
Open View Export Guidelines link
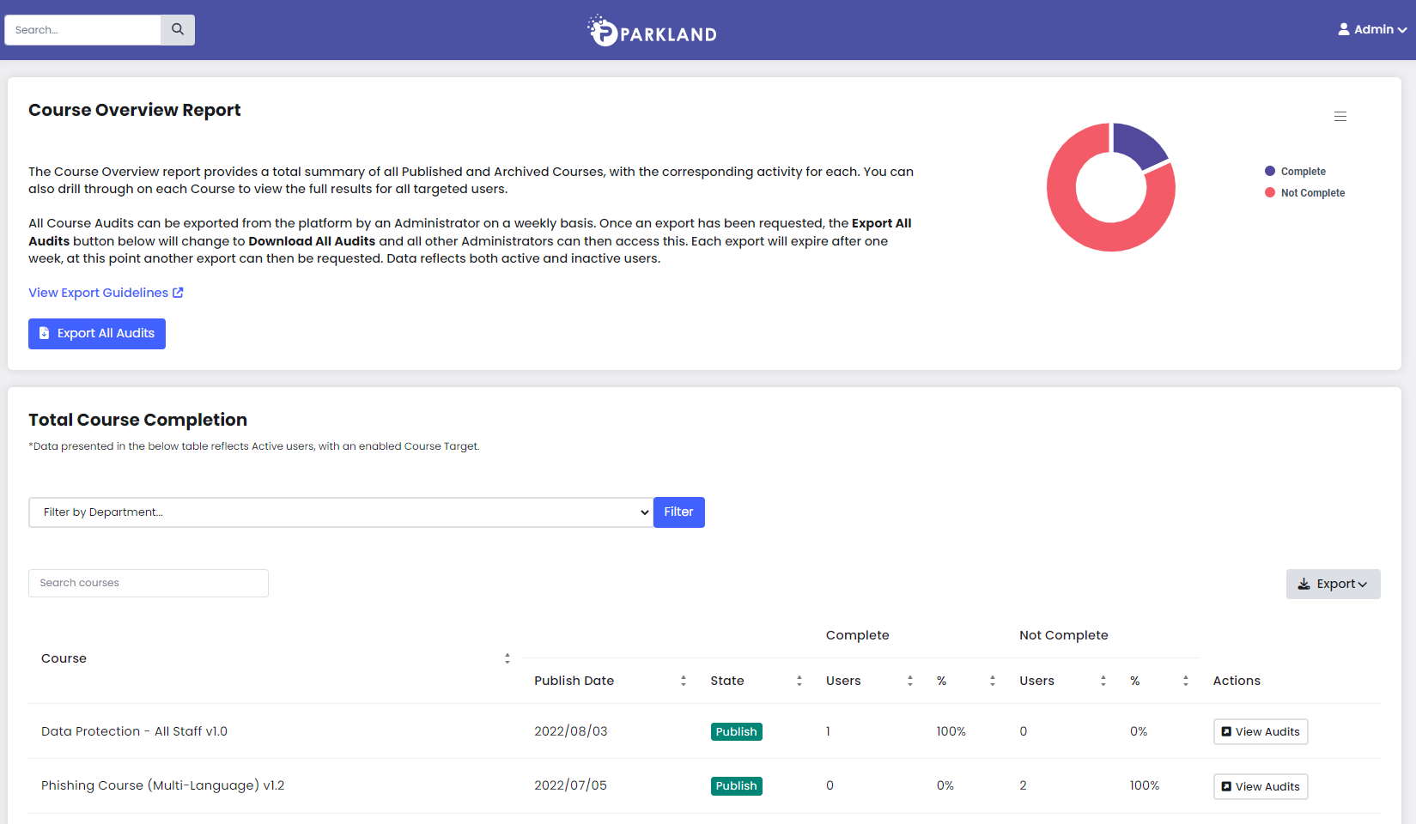point(98,292)
